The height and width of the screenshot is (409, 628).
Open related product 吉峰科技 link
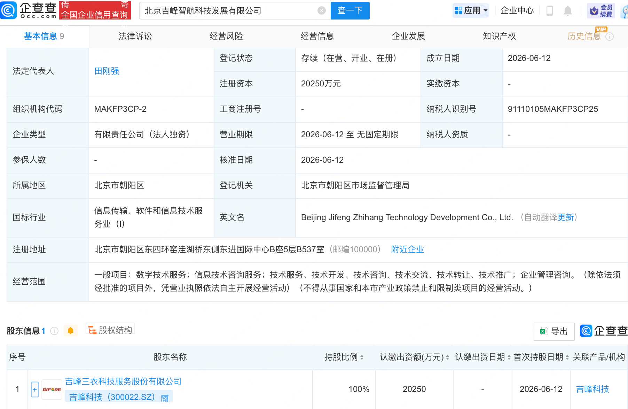[592, 389]
